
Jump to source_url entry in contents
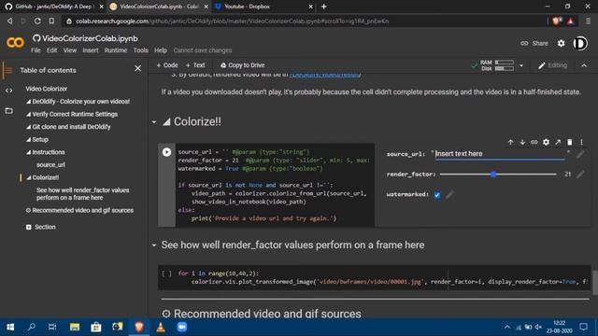tap(50, 165)
